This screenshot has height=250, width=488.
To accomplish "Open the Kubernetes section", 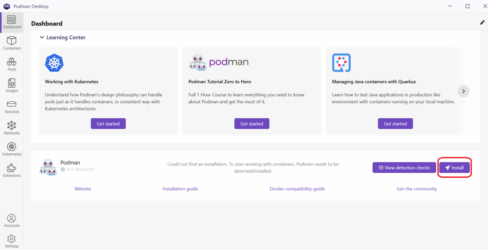I will 12,148.
